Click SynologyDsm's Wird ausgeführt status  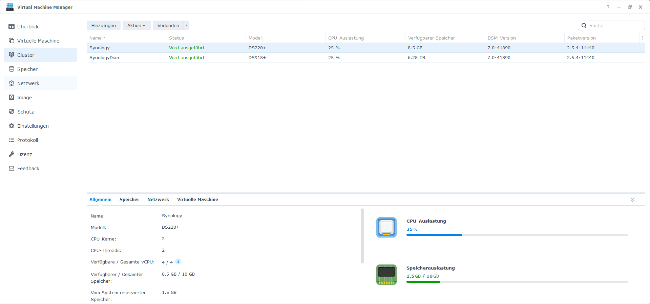click(x=187, y=57)
